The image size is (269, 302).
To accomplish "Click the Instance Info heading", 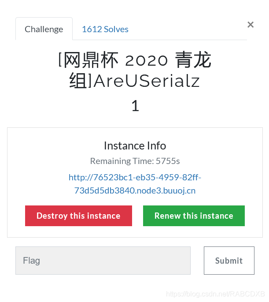I will [x=135, y=145].
